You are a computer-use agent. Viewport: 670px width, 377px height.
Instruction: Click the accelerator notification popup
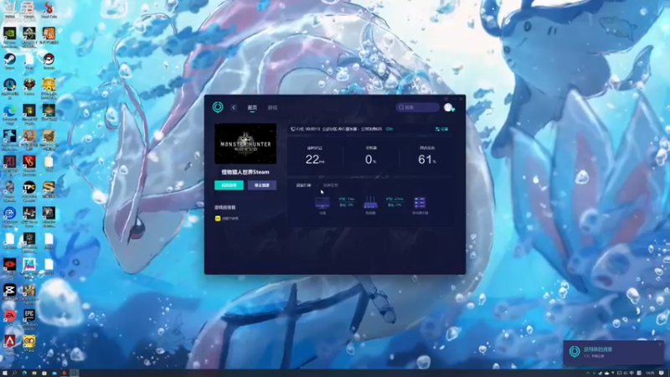(x=614, y=353)
